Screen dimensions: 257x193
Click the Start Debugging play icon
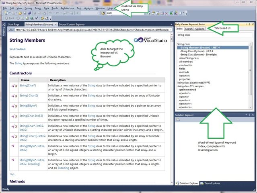coord(77,13)
